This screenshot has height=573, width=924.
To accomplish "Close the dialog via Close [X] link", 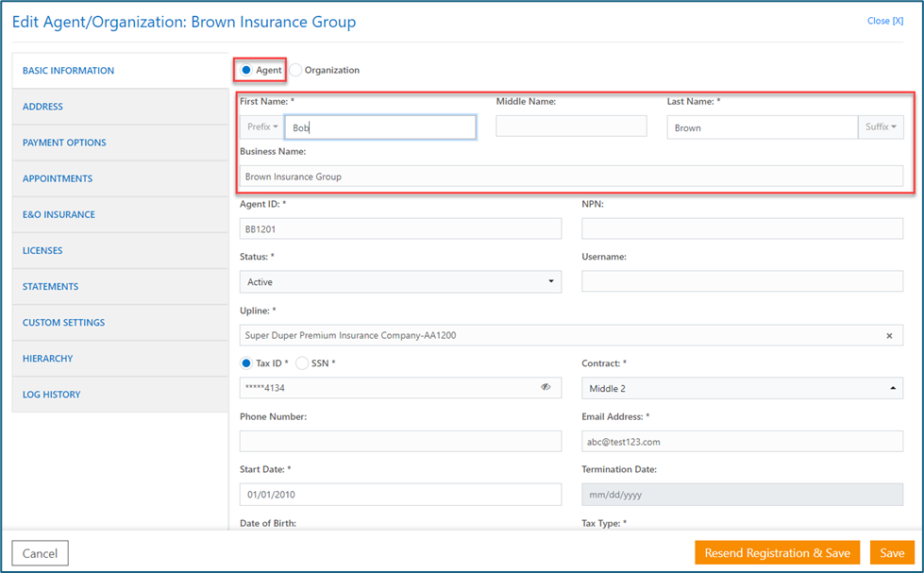I will (x=885, y=21).
